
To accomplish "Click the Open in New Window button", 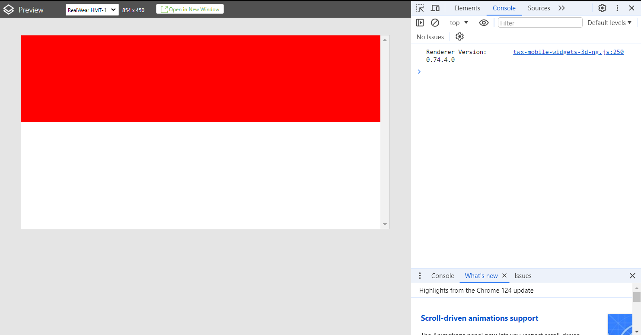I will pyautogui.click(x=190, y=9).
